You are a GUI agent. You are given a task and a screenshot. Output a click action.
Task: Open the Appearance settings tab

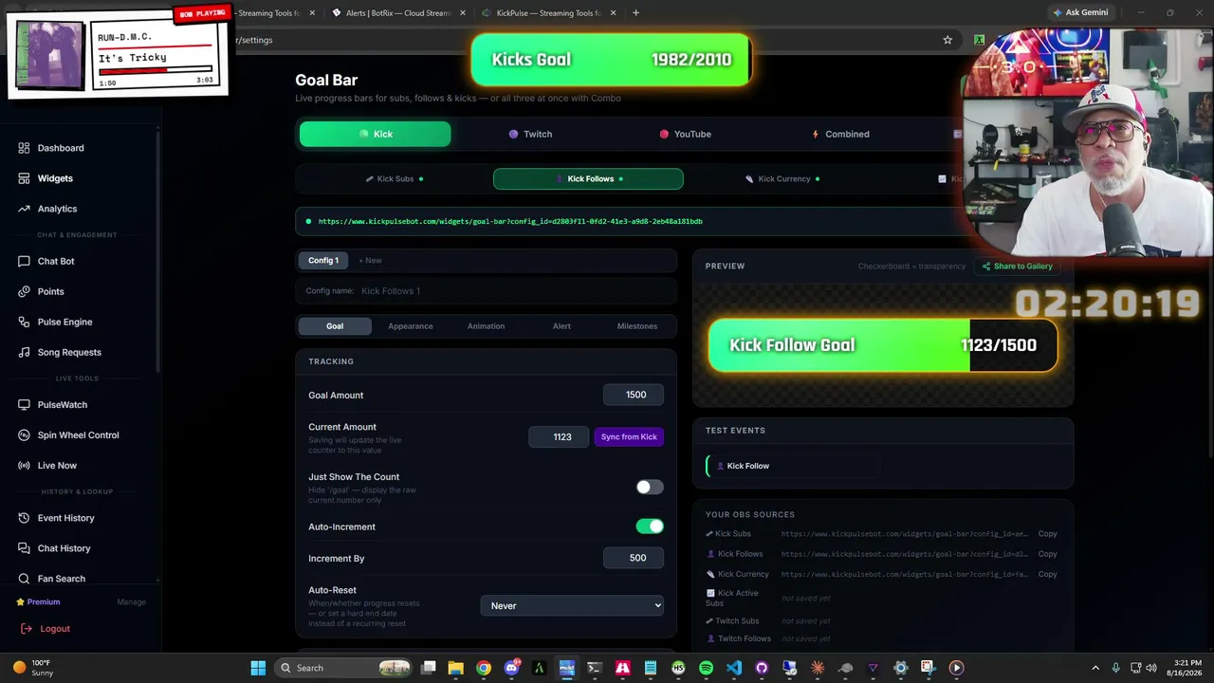(x=410, y=326)
